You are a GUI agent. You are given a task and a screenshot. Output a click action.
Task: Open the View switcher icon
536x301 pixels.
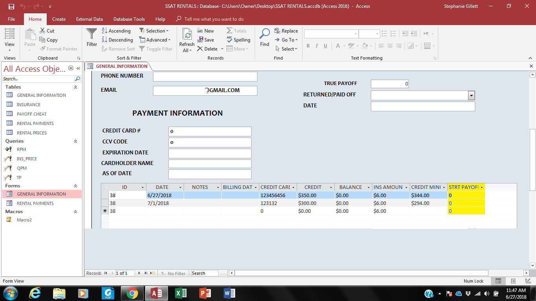click(9, 34)
